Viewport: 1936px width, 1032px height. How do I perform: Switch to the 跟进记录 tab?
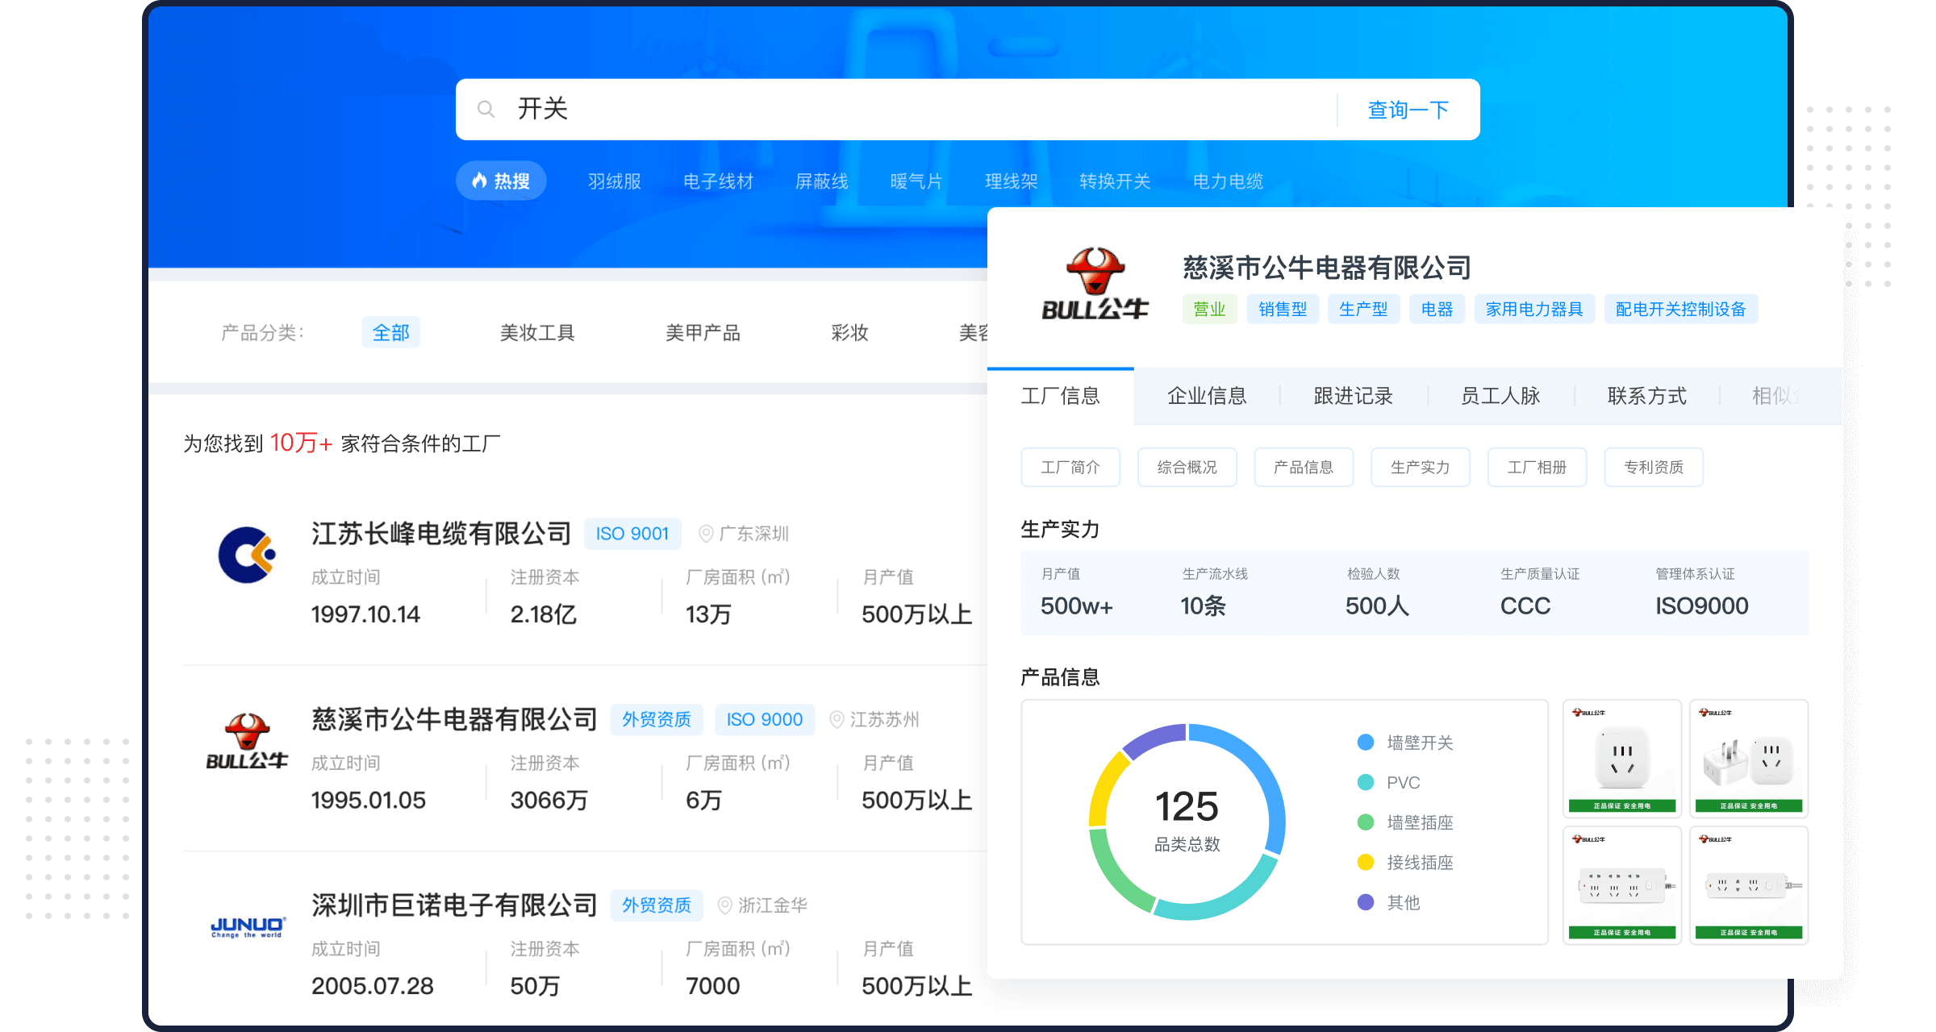[1350, 396]
